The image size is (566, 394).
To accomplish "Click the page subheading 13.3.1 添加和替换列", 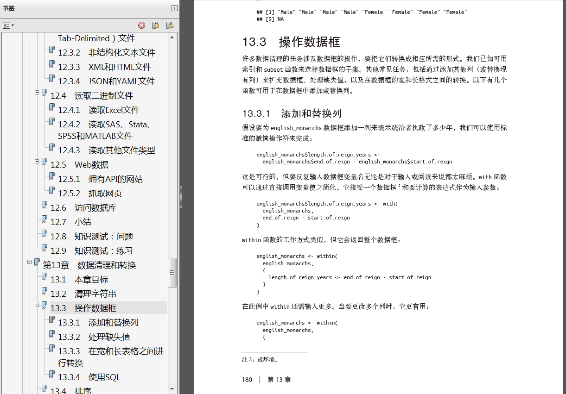I will [x=292, y=113].
